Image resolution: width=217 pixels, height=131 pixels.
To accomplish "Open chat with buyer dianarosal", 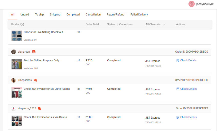I will 34,52.
